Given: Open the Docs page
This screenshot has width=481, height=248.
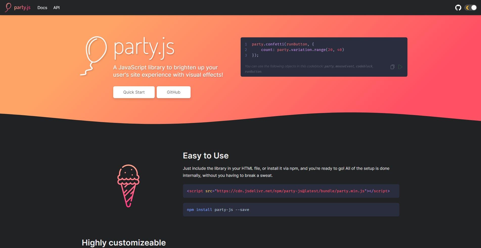Looking at the screenshot, I should [x=42, y=8].
